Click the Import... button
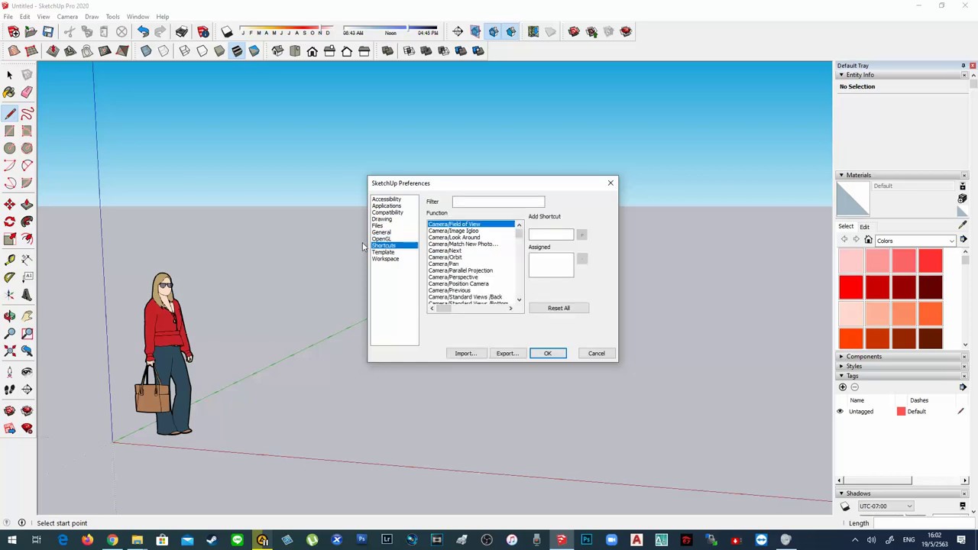Image resolution: width=978 pixels, height=550 pixels. 465,354
